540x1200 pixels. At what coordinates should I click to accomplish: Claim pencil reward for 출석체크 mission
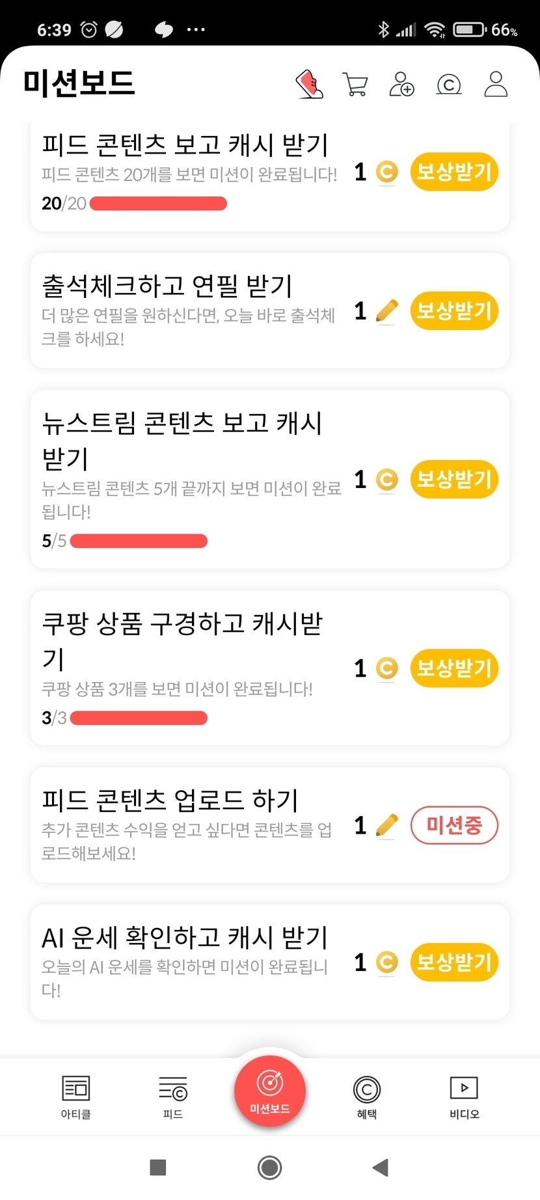454,310
